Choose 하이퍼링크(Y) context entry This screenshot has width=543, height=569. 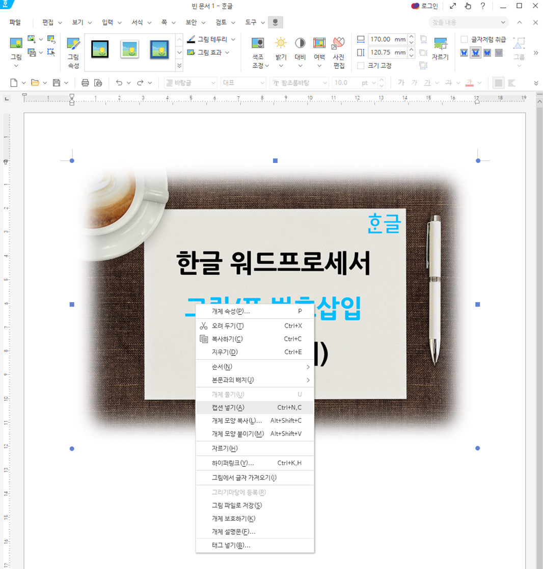(x=255, y=463)
